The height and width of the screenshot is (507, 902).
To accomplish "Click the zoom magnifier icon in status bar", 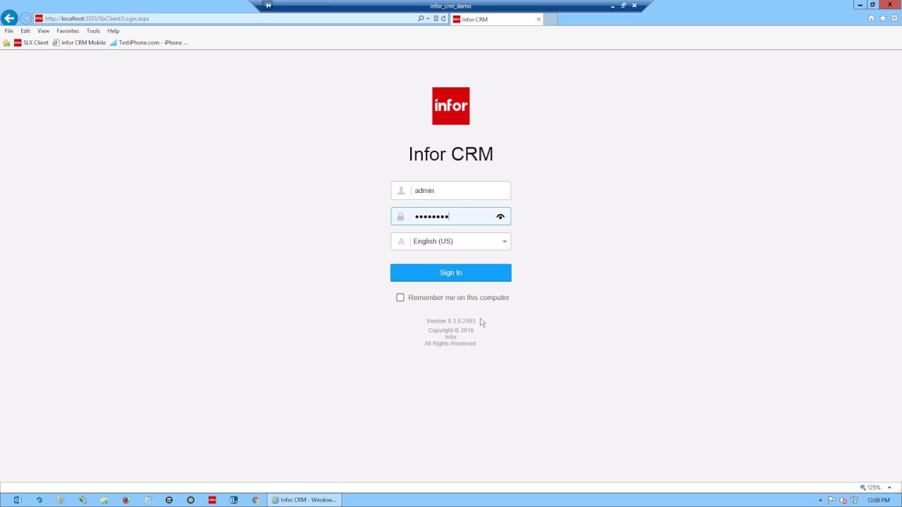I will 863,487.
